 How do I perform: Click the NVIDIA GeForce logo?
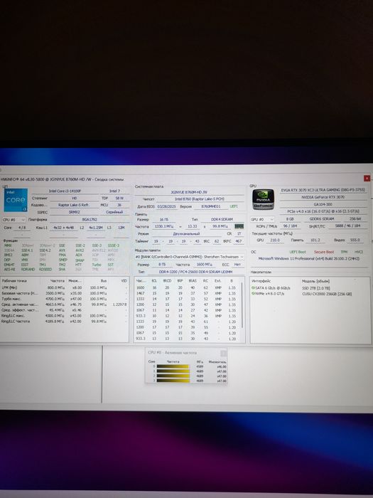pyautogui.click(x=264, y=200)
